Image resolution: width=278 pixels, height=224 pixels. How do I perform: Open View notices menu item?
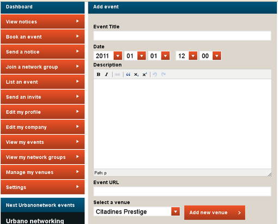43,22
